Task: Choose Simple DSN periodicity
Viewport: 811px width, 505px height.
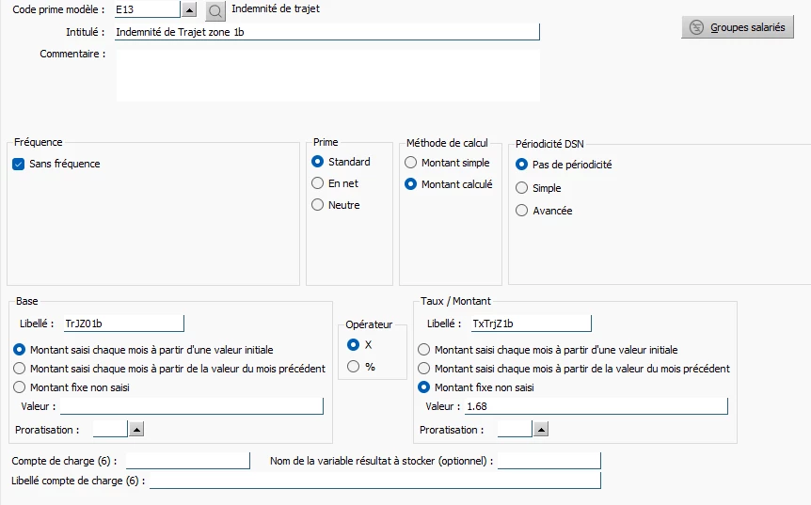Action: (522, 188)
